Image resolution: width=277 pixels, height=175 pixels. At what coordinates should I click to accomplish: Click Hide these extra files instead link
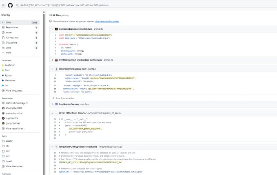point(107,22)
